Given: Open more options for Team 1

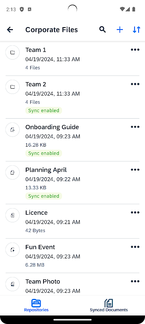Looking at the screenshot, I should 135,49.
